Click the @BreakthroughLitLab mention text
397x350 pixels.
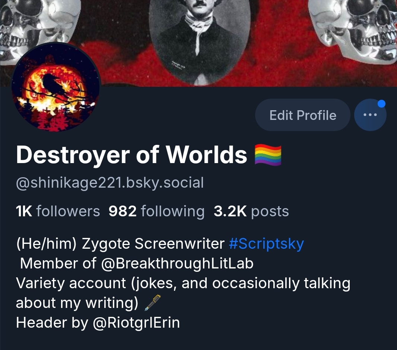[x=177, y=264]
